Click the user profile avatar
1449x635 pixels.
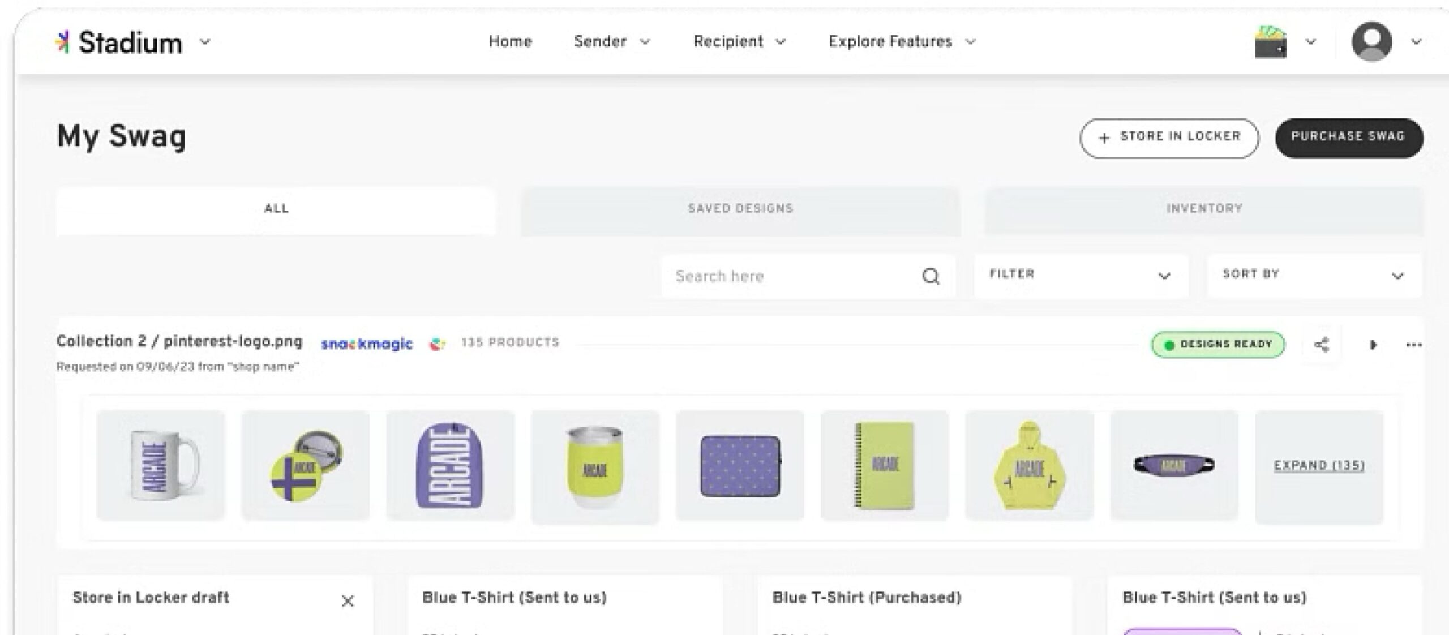(x=1371, y=42)
